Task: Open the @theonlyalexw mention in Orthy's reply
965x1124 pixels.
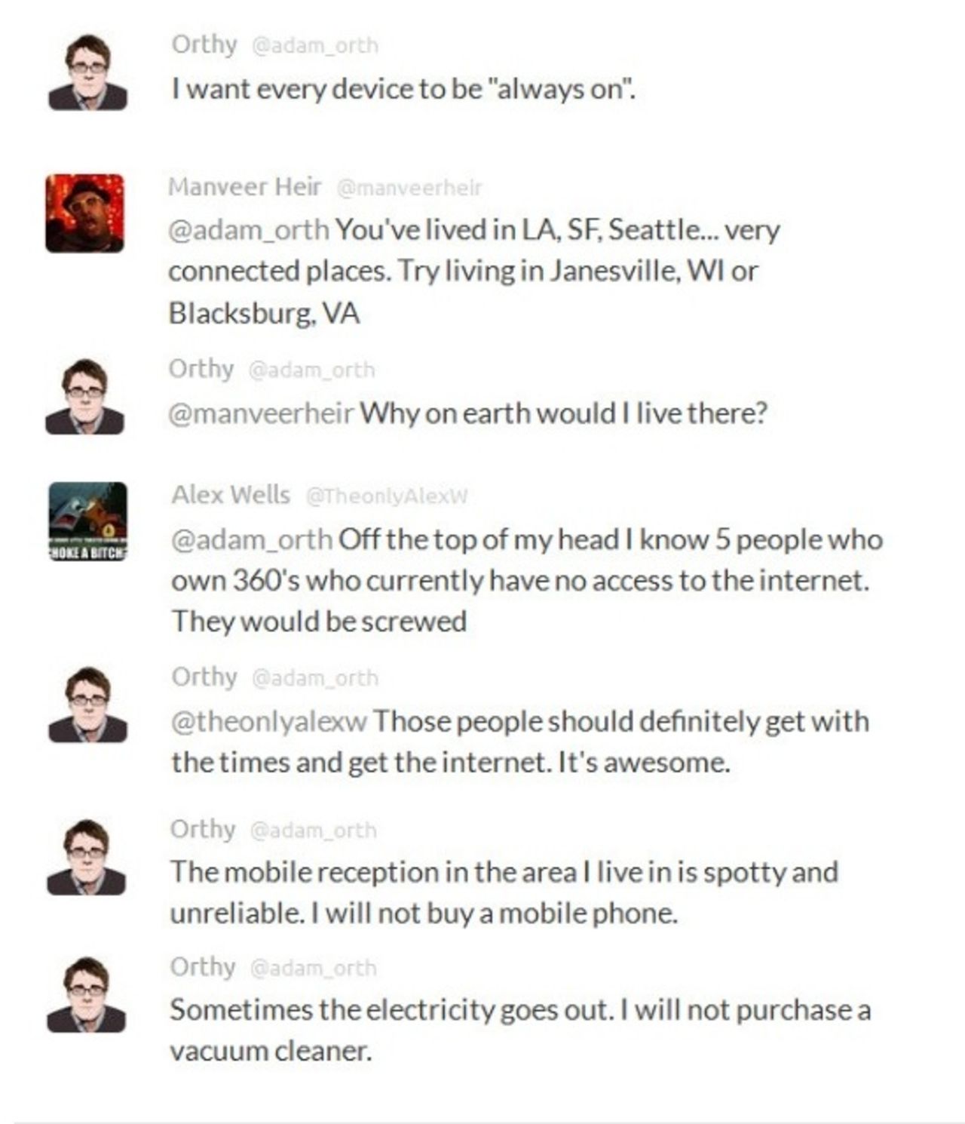Action: 269,721
